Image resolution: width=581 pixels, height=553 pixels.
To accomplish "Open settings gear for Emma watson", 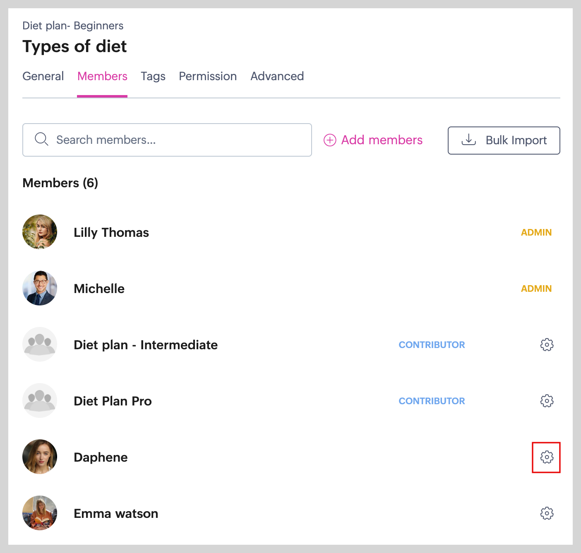I will [547, 513].
